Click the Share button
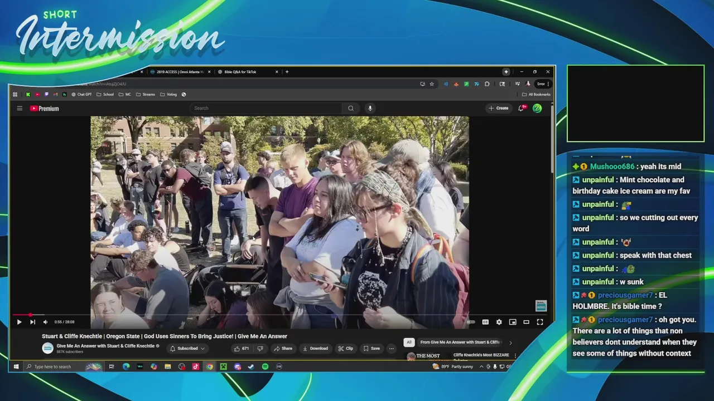The width and height of the screenshot is (714, 401). click(283, 349)
